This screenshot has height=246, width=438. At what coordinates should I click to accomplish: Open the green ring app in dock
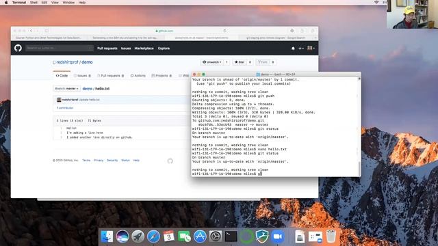[x=246, y=236]
